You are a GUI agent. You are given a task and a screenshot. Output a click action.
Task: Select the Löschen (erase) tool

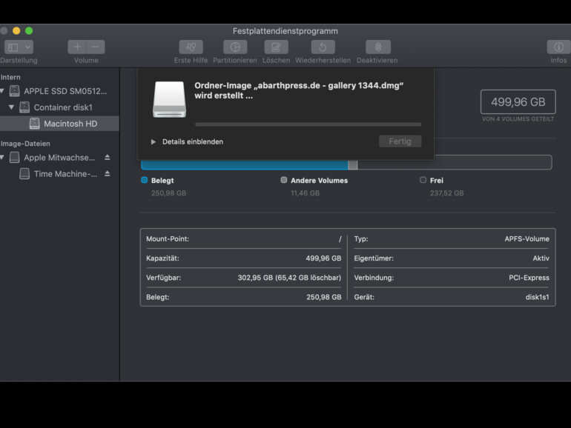point(276,47)
